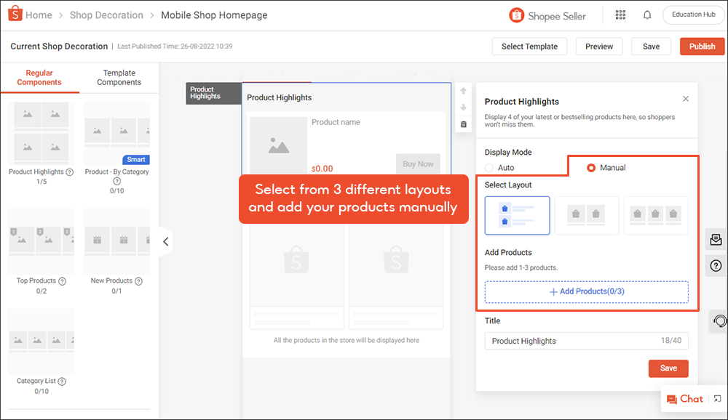Click the Publish button
Image resolution: width=728 pixels, height=420 pixels.
coord(702,47)
